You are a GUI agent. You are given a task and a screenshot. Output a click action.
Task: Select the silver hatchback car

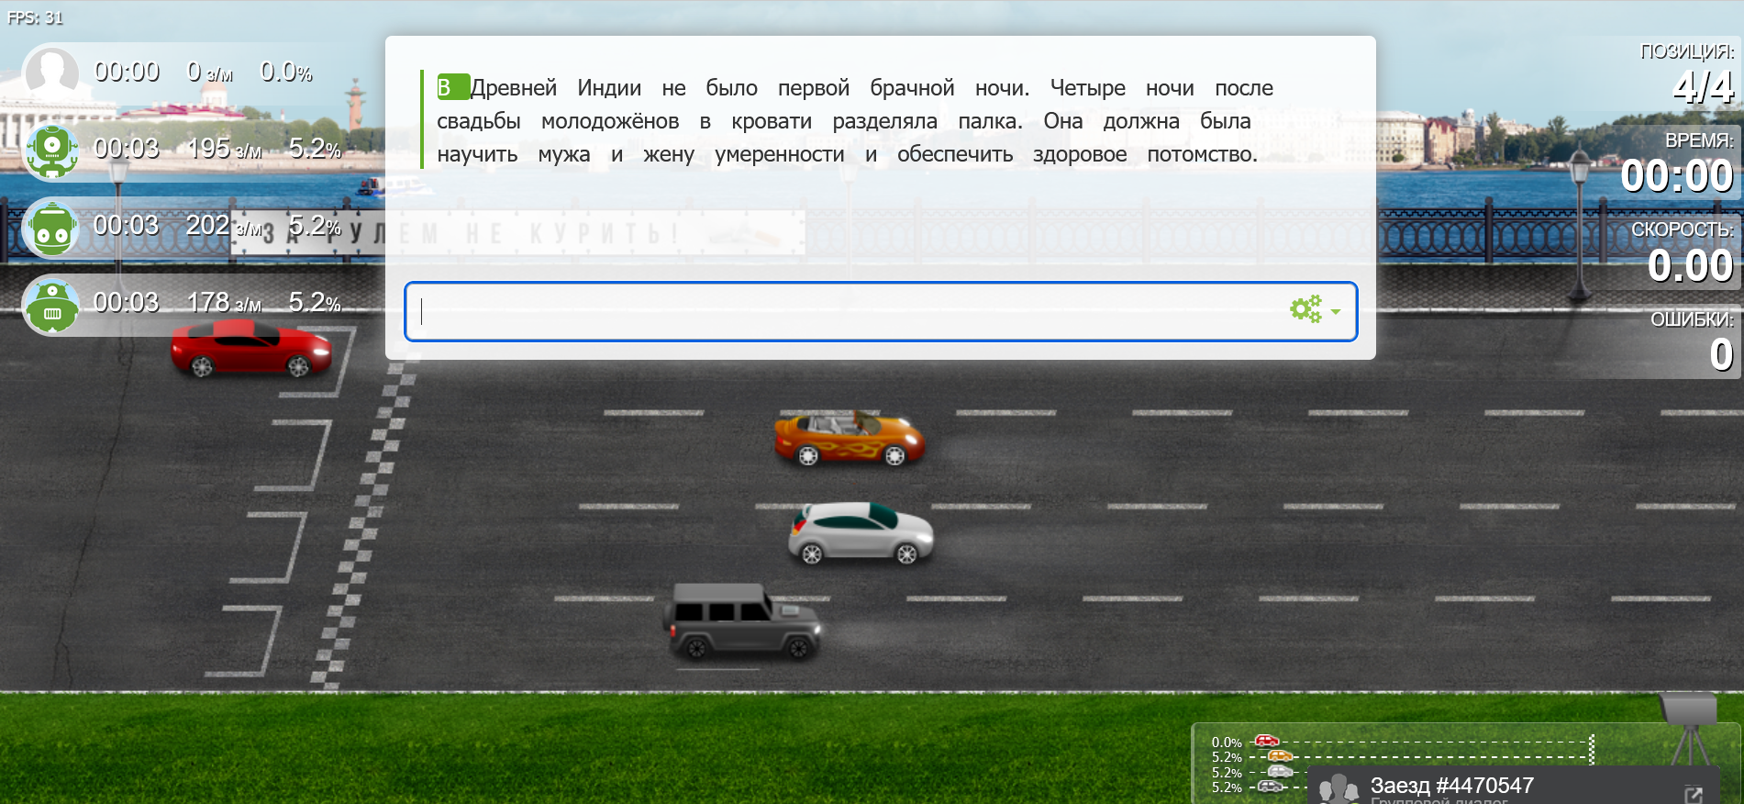860,533
